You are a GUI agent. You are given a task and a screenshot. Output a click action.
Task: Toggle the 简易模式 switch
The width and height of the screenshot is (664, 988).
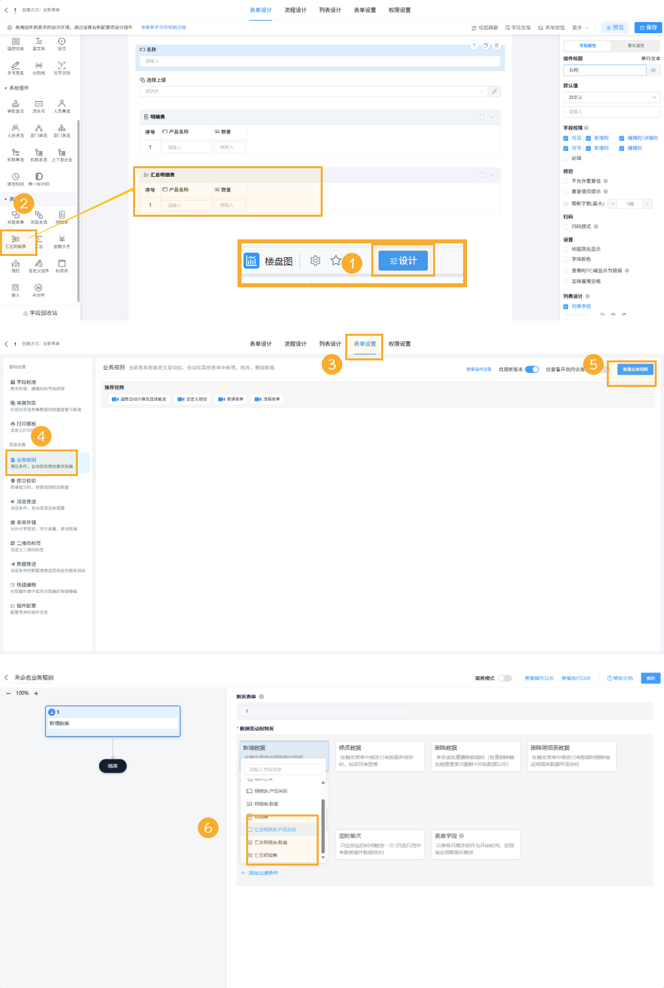tap(505, 678)
